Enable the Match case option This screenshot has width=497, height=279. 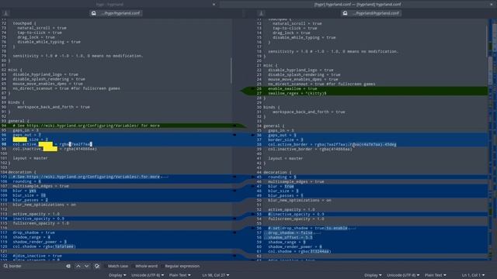click(117, 267)
